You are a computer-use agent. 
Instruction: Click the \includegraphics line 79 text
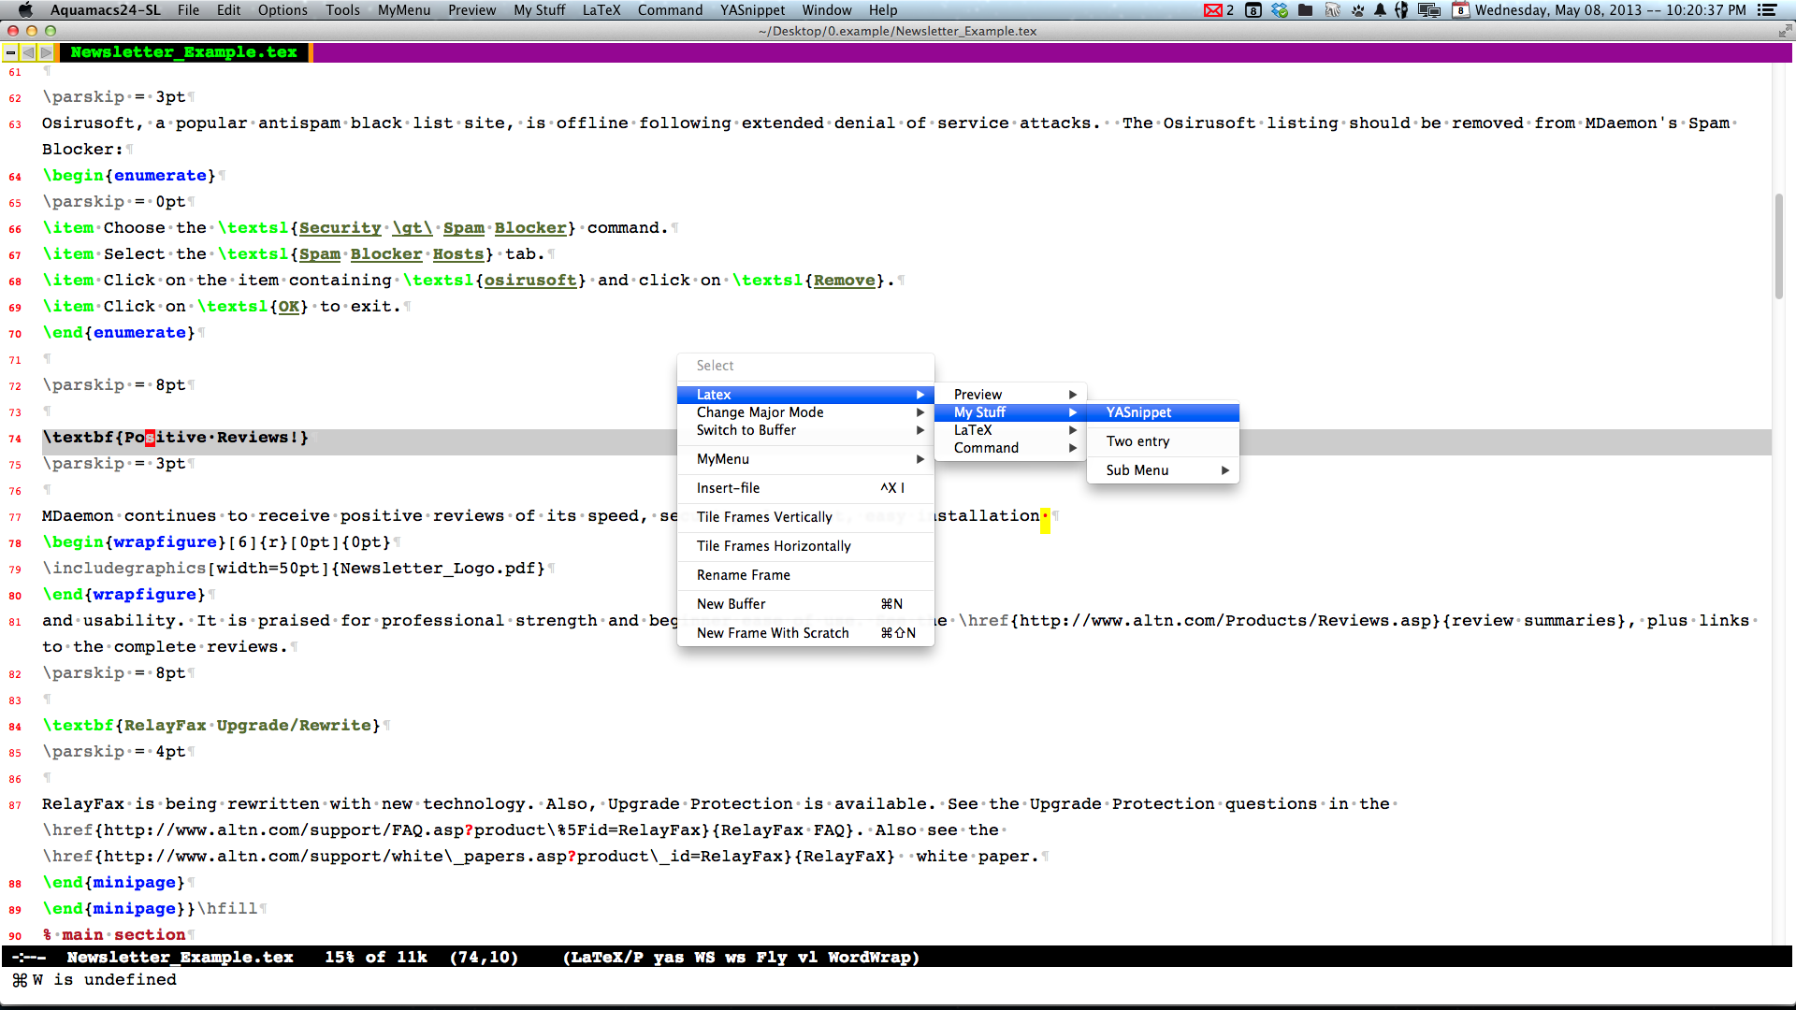pyautogui.click(x=294, y=569)
